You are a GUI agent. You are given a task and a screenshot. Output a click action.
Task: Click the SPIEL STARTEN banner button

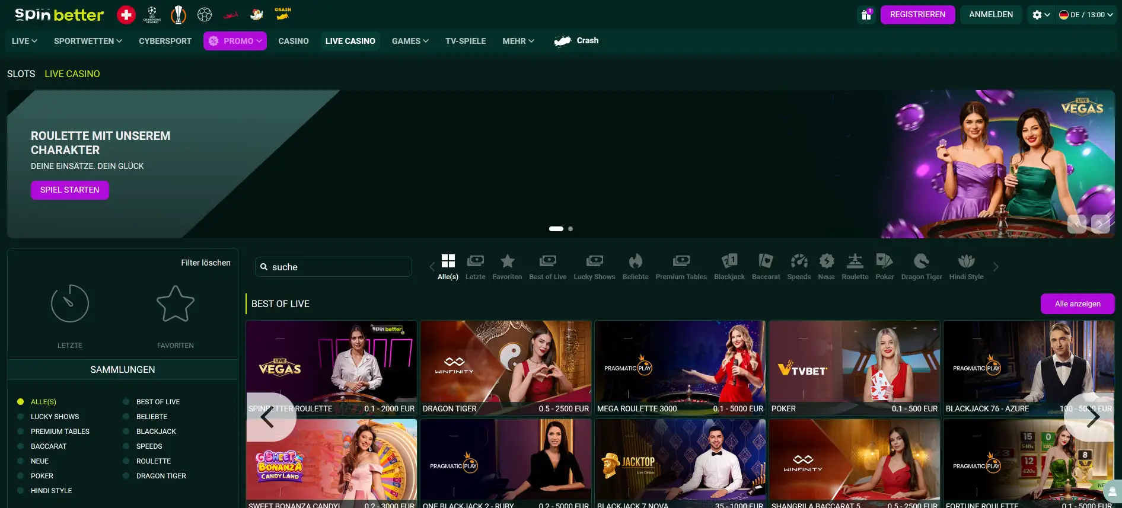pyautogui.click(x=70, y=190)
